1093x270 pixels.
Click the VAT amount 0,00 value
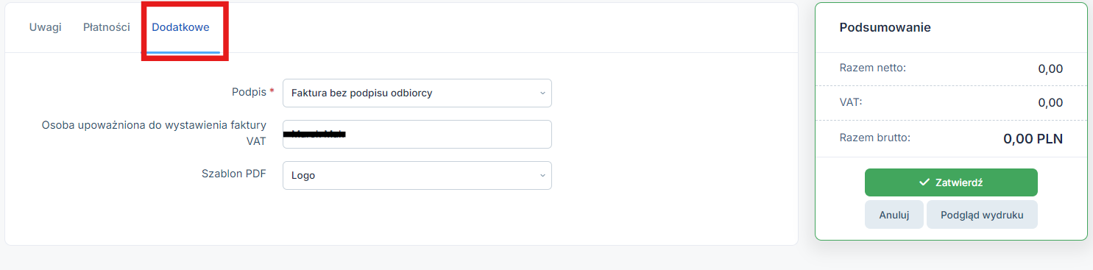tap(1050, 102)
